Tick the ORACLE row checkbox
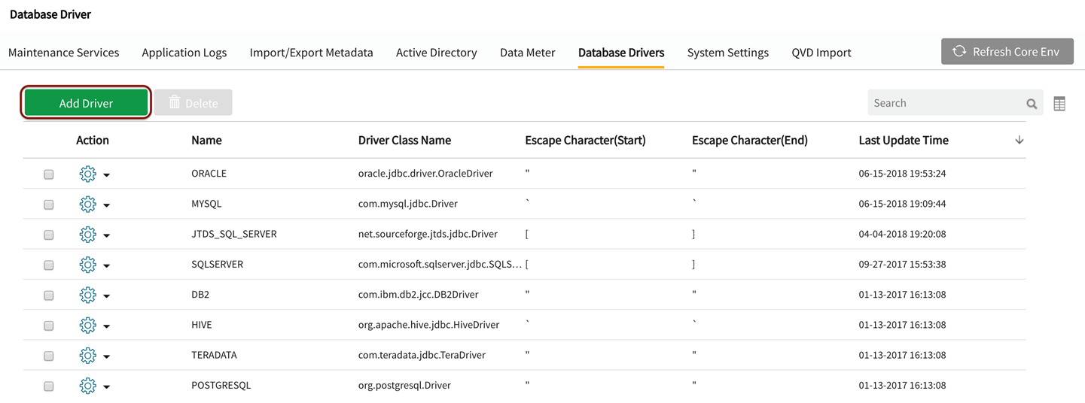This screenshot has height=403, width=1085. [49, 174]
